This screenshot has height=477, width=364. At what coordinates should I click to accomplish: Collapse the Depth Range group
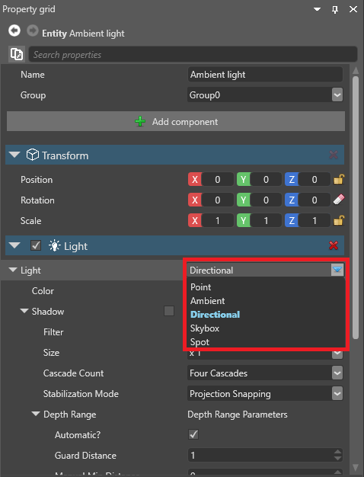(x=36, y=414)
